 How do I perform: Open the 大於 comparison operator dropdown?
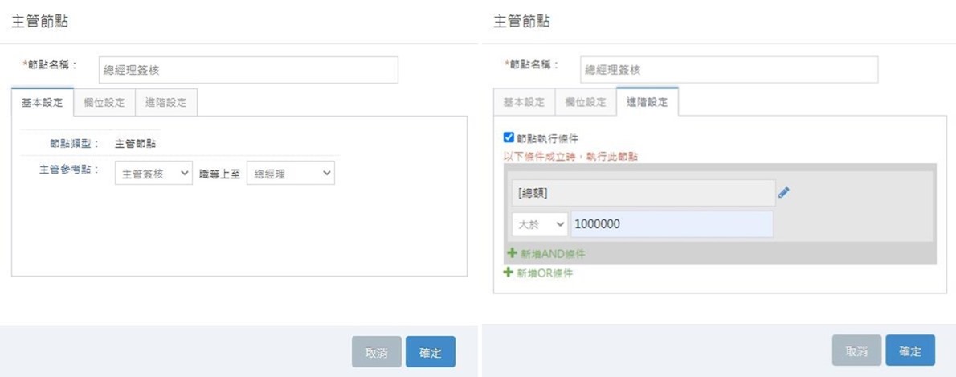pyautogui.click(x=539, y=224)
